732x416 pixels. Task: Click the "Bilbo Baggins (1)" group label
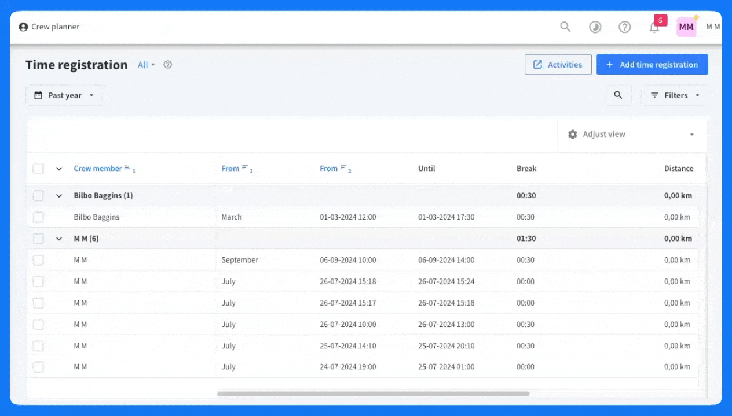[x=104, y=196]
